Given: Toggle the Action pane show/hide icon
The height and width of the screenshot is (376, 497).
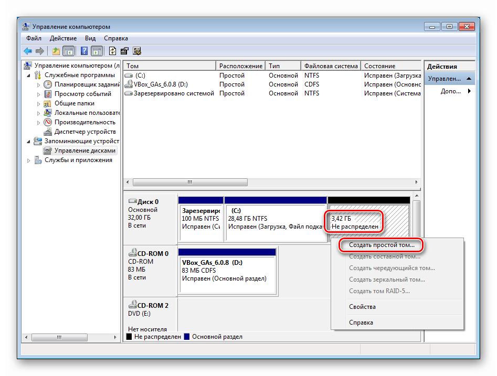Looking at the screenshot, I should pos(97,51).
